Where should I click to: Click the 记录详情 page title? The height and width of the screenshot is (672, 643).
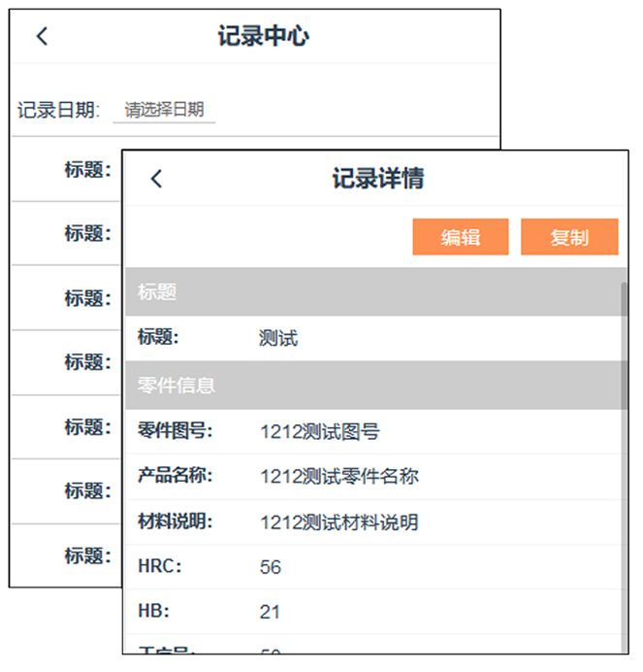tap(377, 179)
